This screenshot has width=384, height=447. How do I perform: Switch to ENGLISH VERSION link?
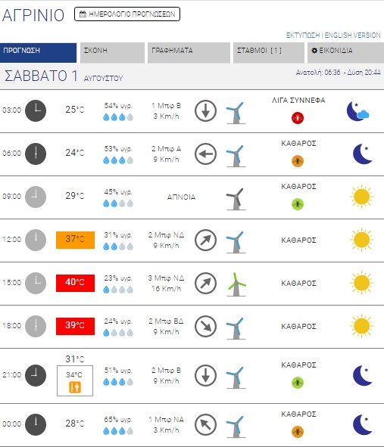(x=352, y=36)
